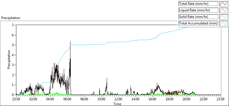Screen dimensions: 229x106
Task: Click the Total Rate black line-style icon
Action: tap(224, 4)
